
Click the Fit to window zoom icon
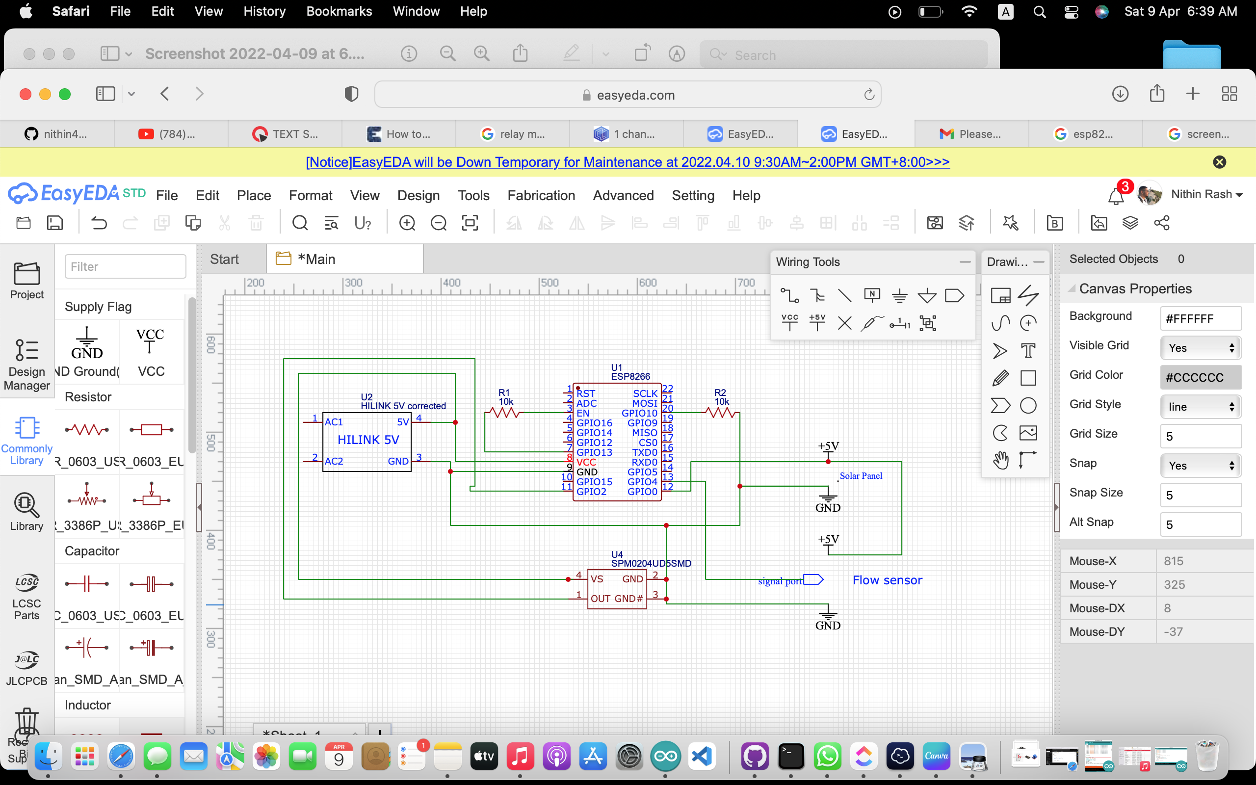click(470, 223)
